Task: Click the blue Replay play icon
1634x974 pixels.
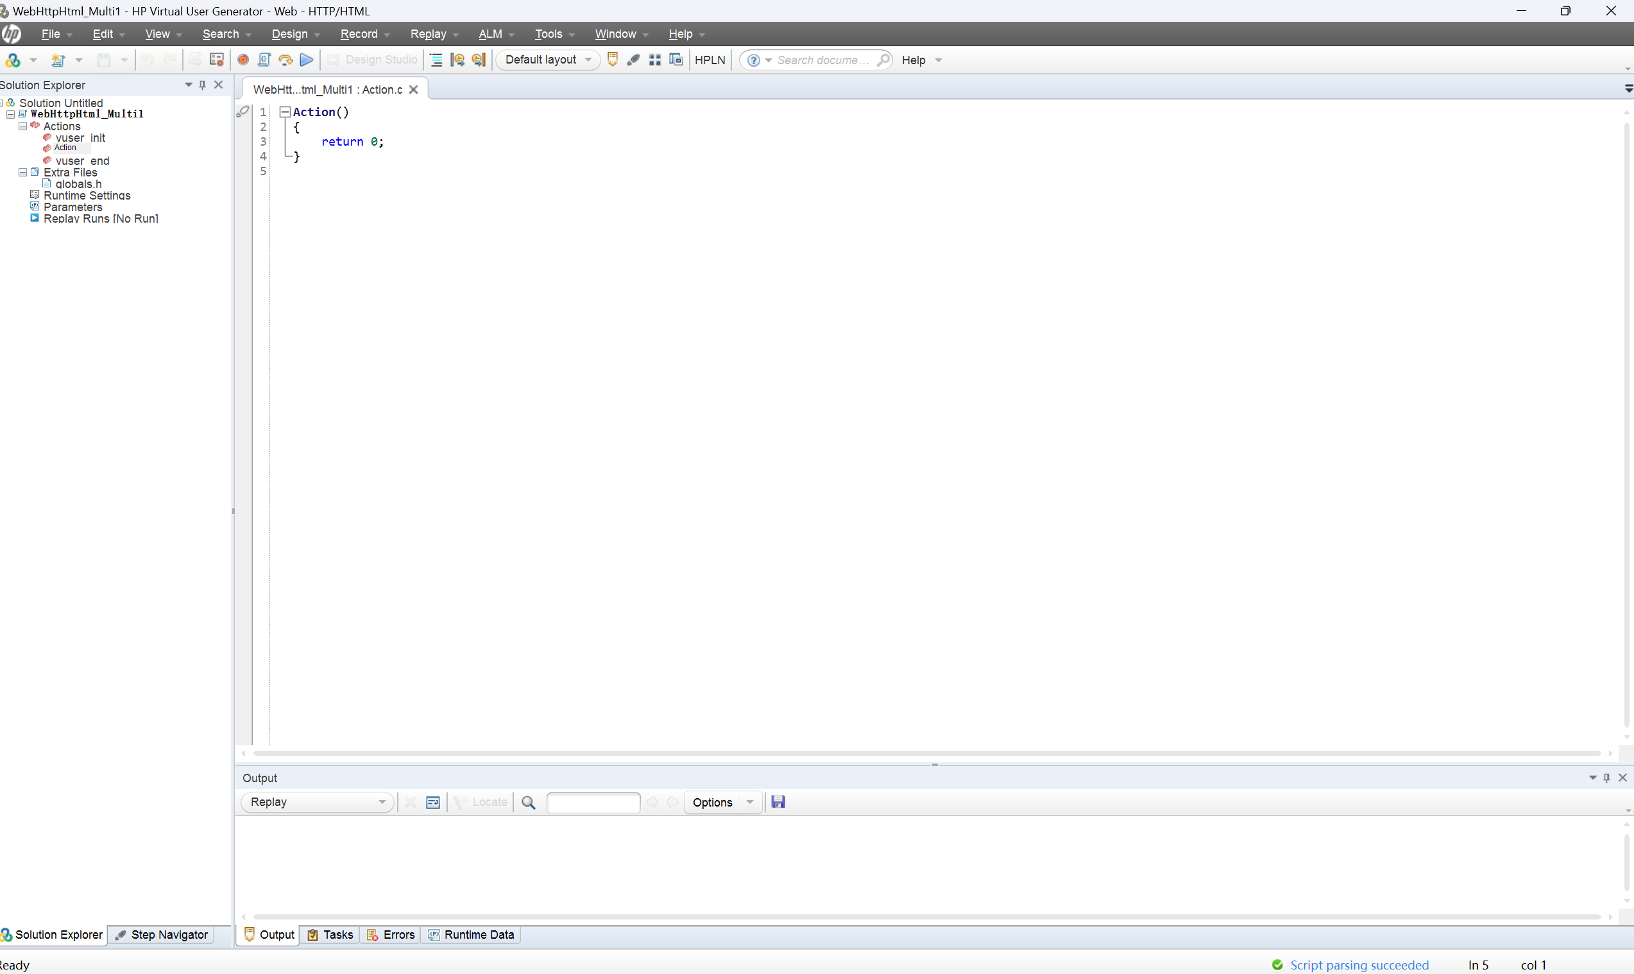Action: (307, 60)
